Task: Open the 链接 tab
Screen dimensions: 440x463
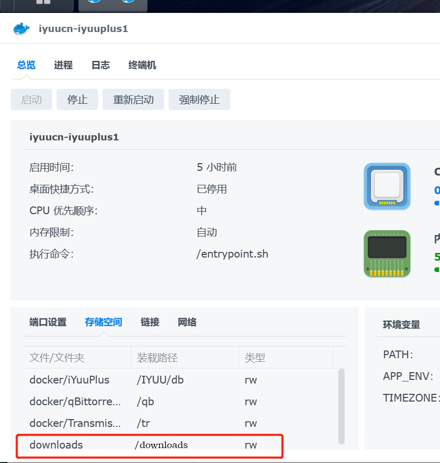Action: pos(150,322)
